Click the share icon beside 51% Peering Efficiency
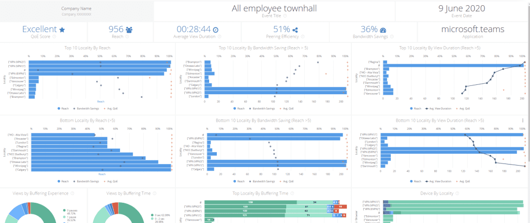 (x=295, y=30)
